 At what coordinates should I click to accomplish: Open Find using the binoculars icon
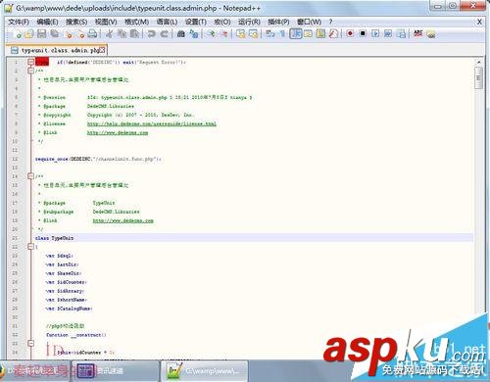pyautogui.click(x=181, y=33)
